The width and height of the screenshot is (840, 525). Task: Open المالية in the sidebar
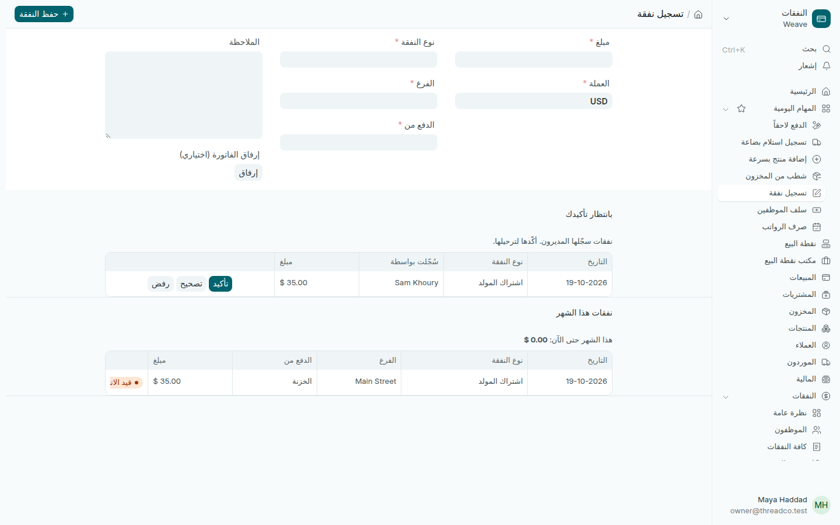coord(775,379)
